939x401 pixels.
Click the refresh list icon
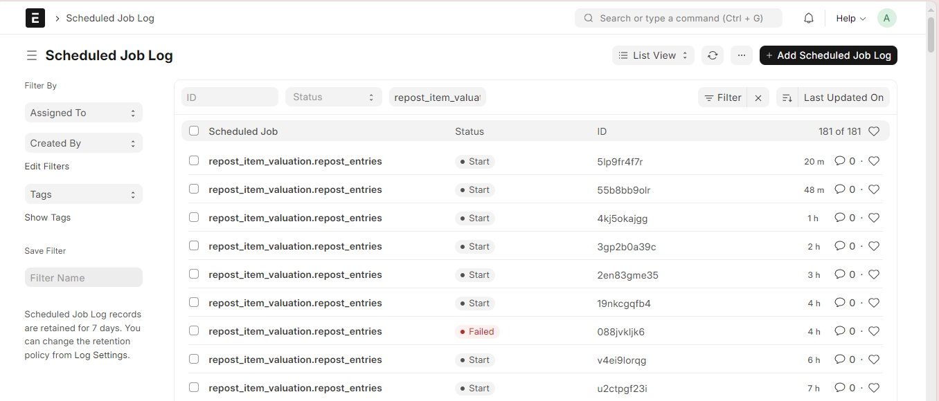[x=712, y=55]
